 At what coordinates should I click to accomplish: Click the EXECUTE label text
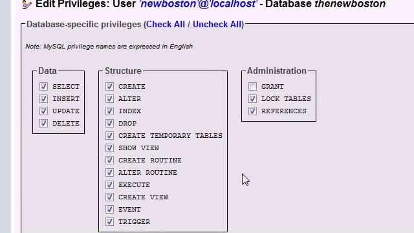click(134, 185)
